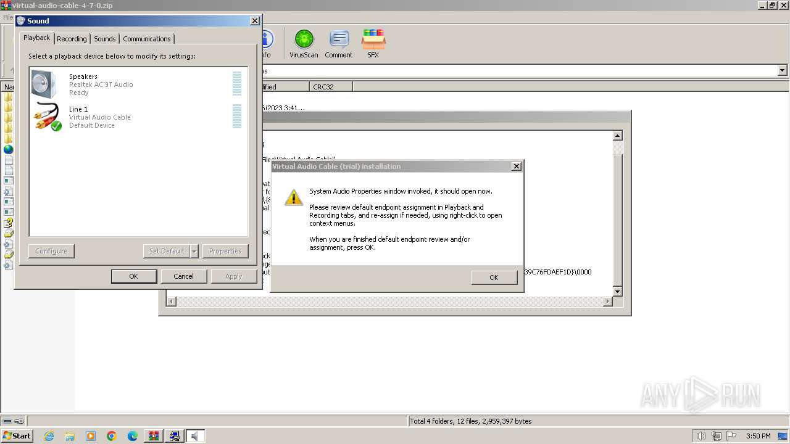The image size is (790, 444).
Task: Click the Start button
Action: pyautogui.click(x=17, y=436)
